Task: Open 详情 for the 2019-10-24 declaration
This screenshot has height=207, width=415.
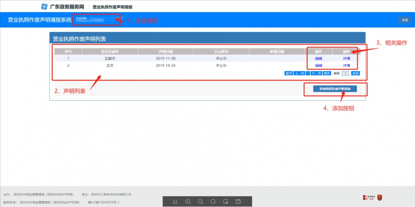Action: 347,66
